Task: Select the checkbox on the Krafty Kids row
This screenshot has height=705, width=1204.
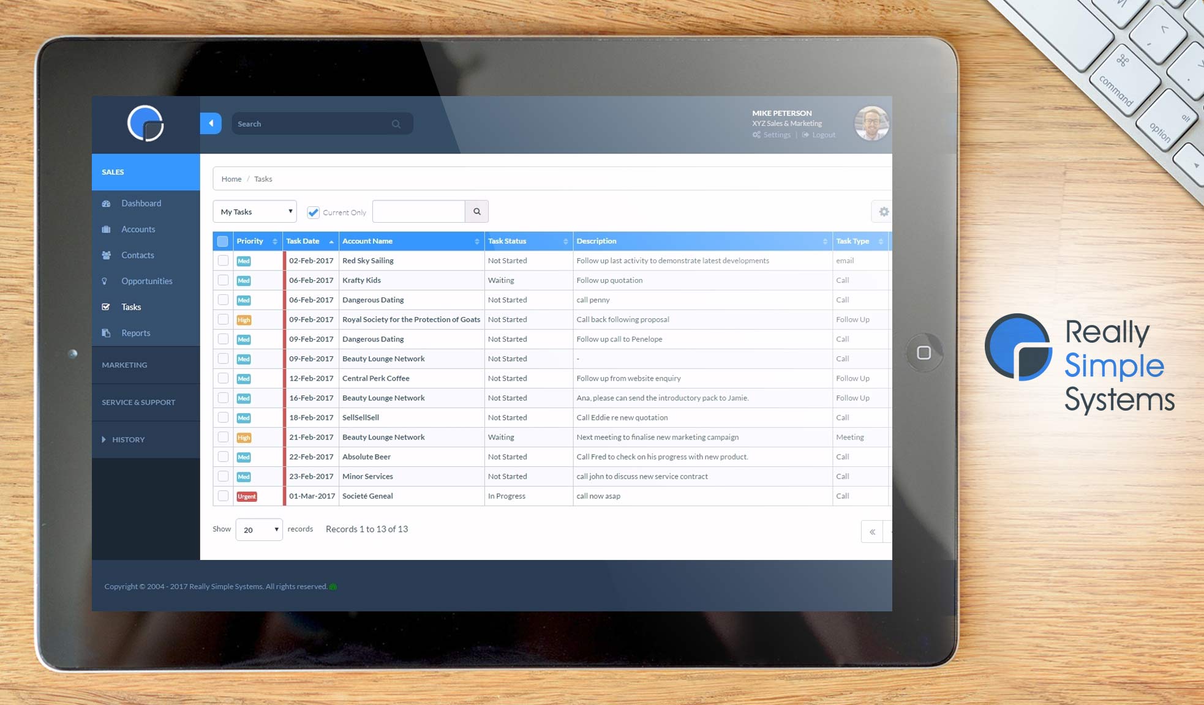Action: tap(223, 280)
